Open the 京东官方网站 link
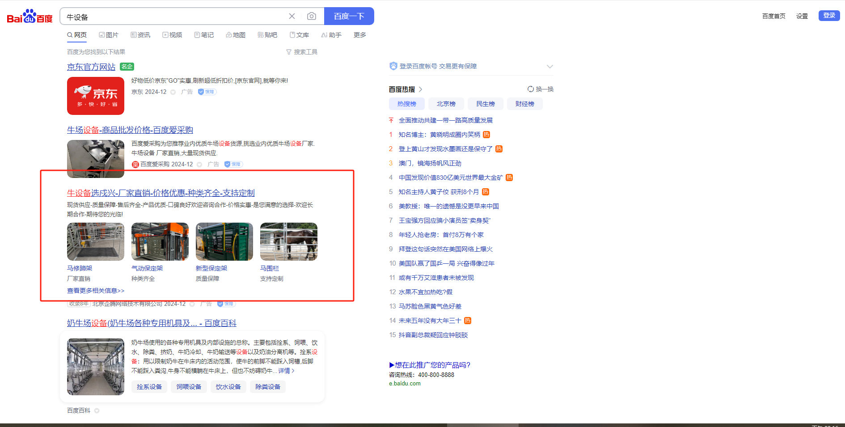845x427 pixels. (x=91, y=67)
